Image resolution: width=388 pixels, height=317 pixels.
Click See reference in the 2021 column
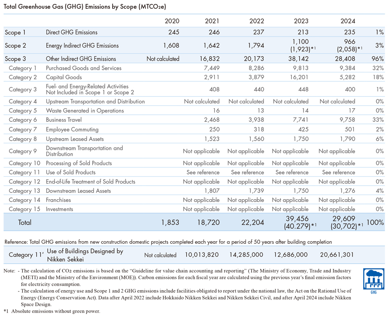tap(203, 172)
